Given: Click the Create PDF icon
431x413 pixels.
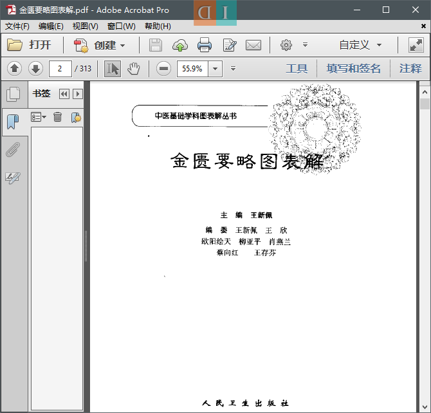Looking at the screenshot, I should 81,46.
